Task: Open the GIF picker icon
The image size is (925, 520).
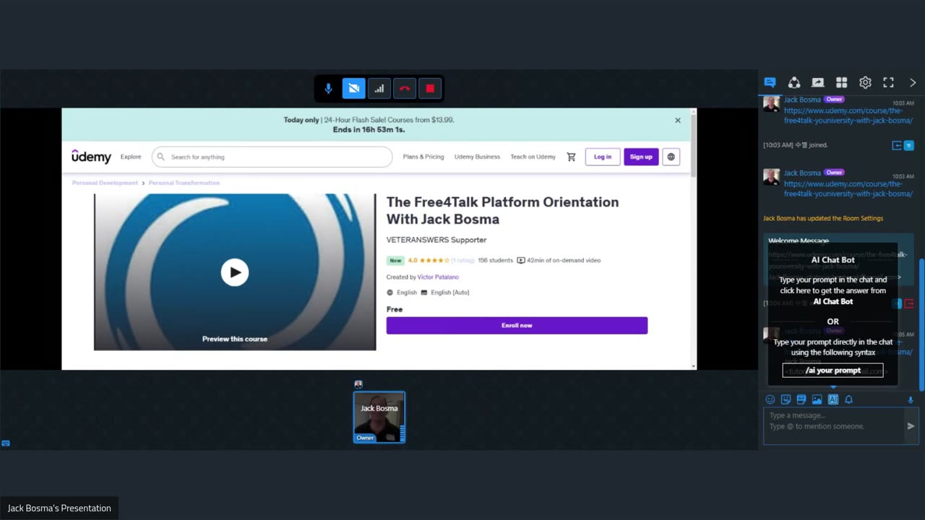Action: (801, 399)
